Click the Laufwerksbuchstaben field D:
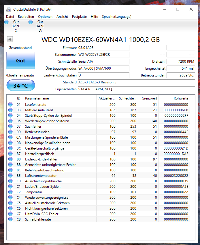 point(103,75)
